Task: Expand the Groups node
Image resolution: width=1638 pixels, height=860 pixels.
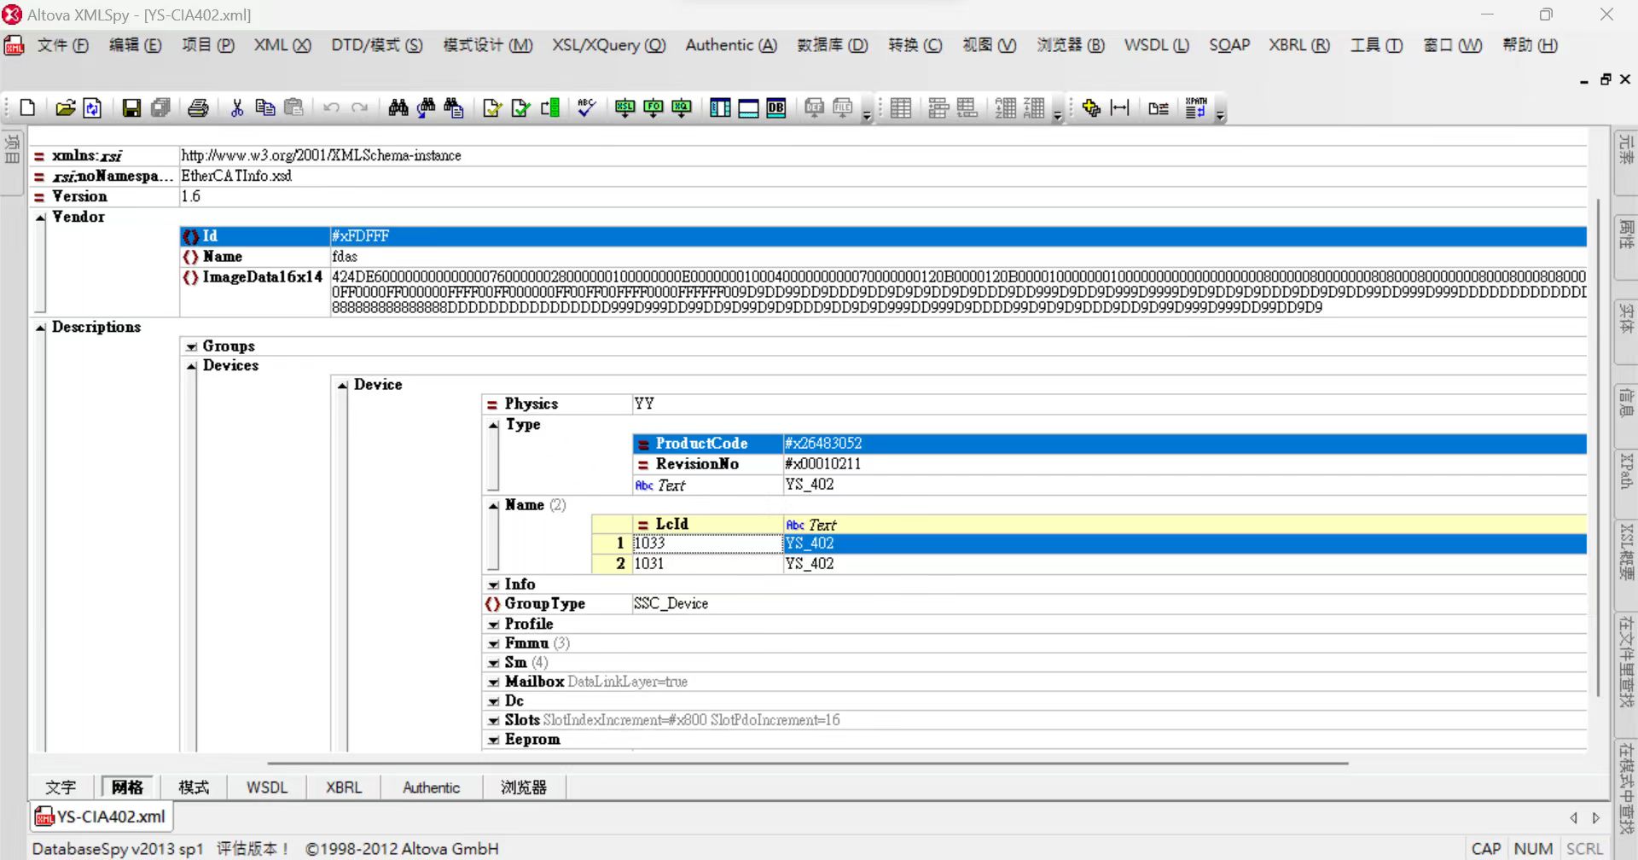Action: (191, 346)
